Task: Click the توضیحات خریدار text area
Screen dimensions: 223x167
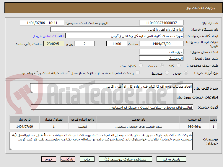Action: (x=101, y=141)
